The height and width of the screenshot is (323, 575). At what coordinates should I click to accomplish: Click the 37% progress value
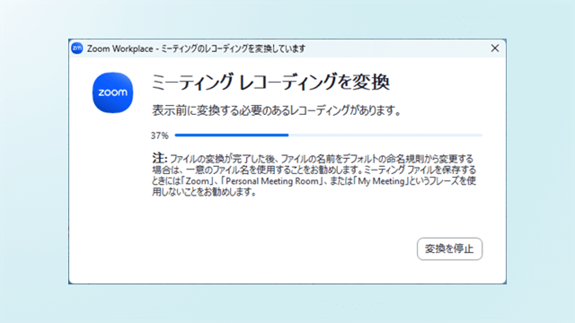[160, 135]
